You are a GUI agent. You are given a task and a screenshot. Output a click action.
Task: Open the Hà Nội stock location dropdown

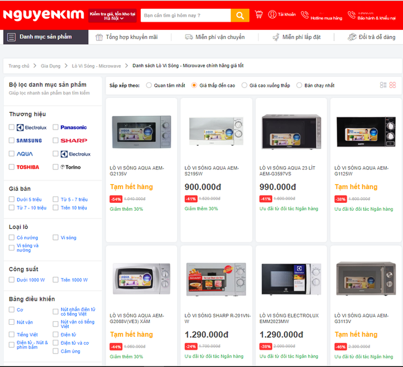tap(112, 16)
